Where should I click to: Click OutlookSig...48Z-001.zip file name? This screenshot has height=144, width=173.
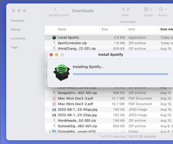pyautogui.click(x=77, y=126)
